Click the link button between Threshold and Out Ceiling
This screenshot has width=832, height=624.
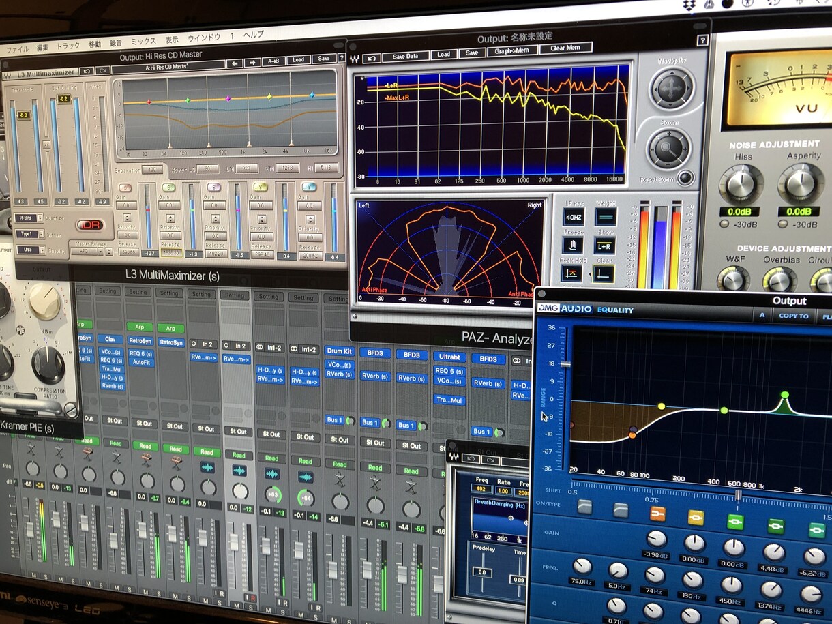[47, 145]
